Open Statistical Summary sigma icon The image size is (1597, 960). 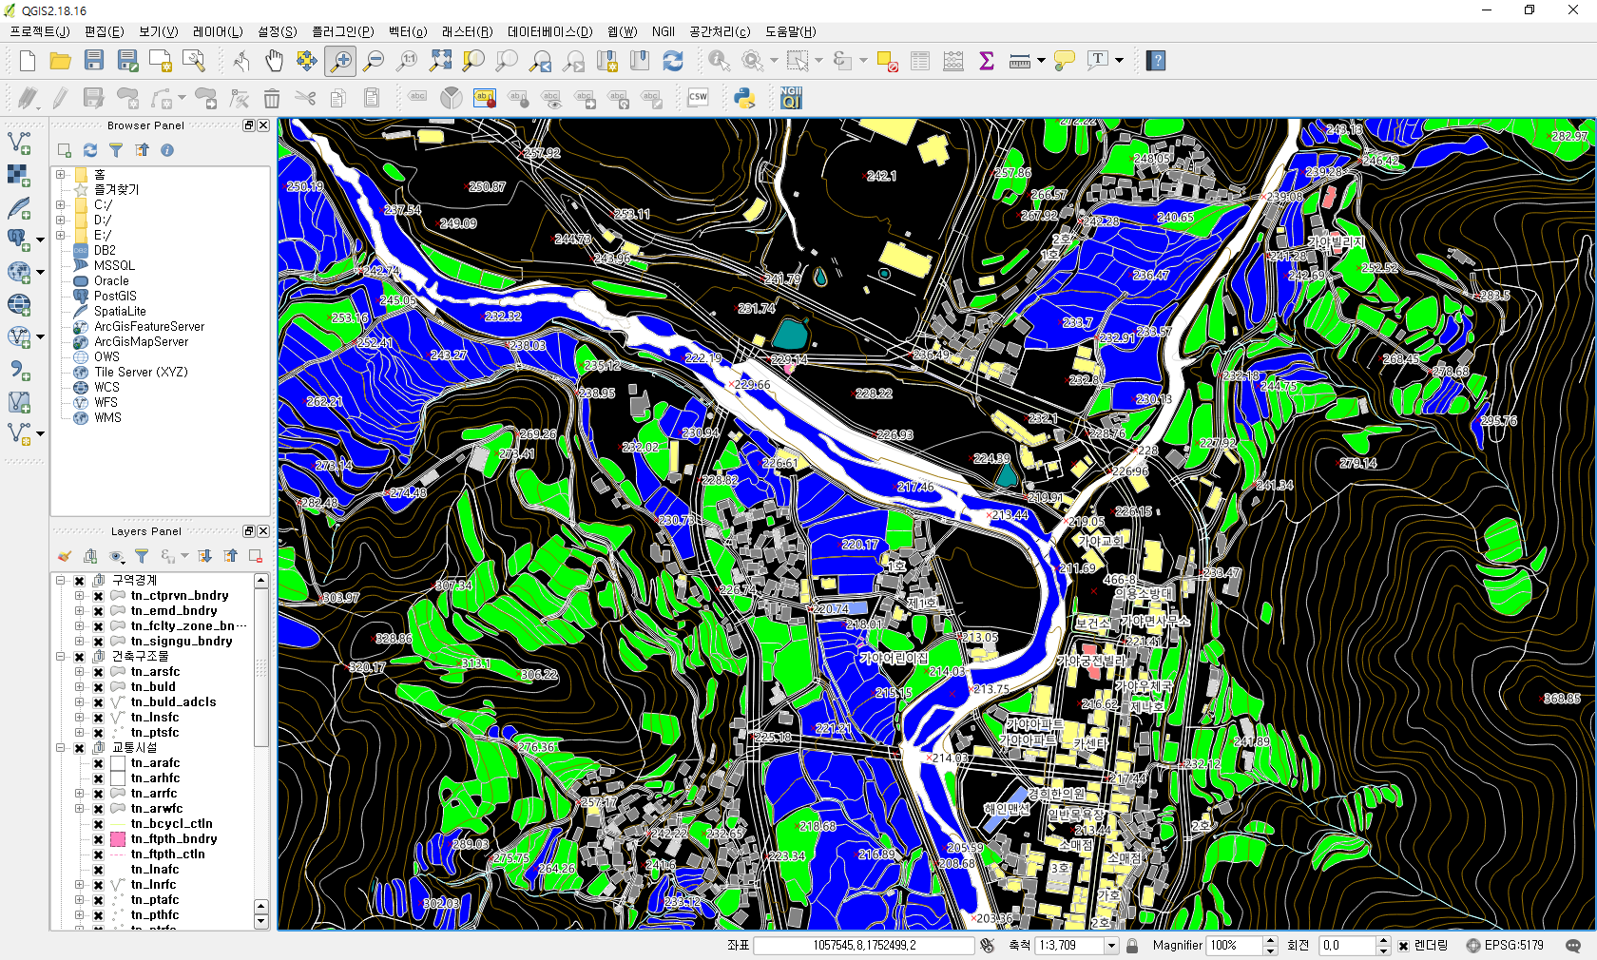pyautogui.click(x=987, y=61)
